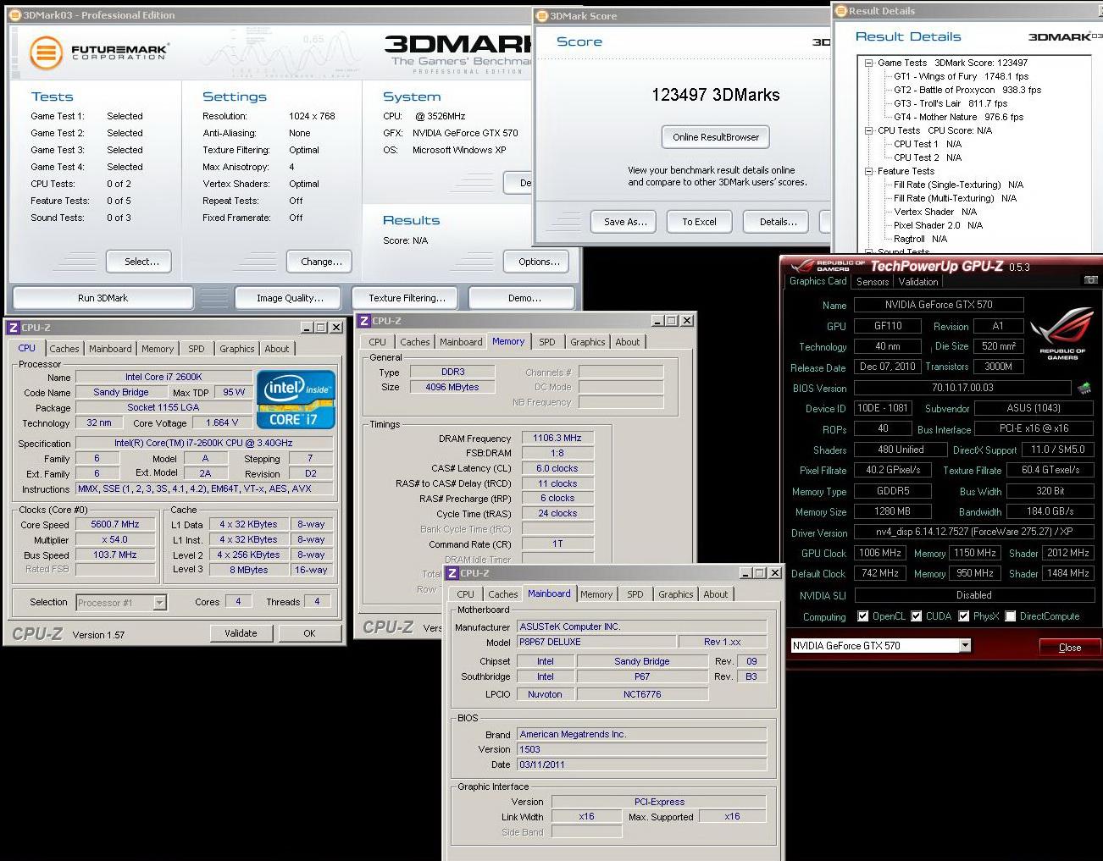Viewport: 1103px width, 861px height.
Task: Open the SPD tab in the CPU-Z Memory window
Action: pos(547,342)
